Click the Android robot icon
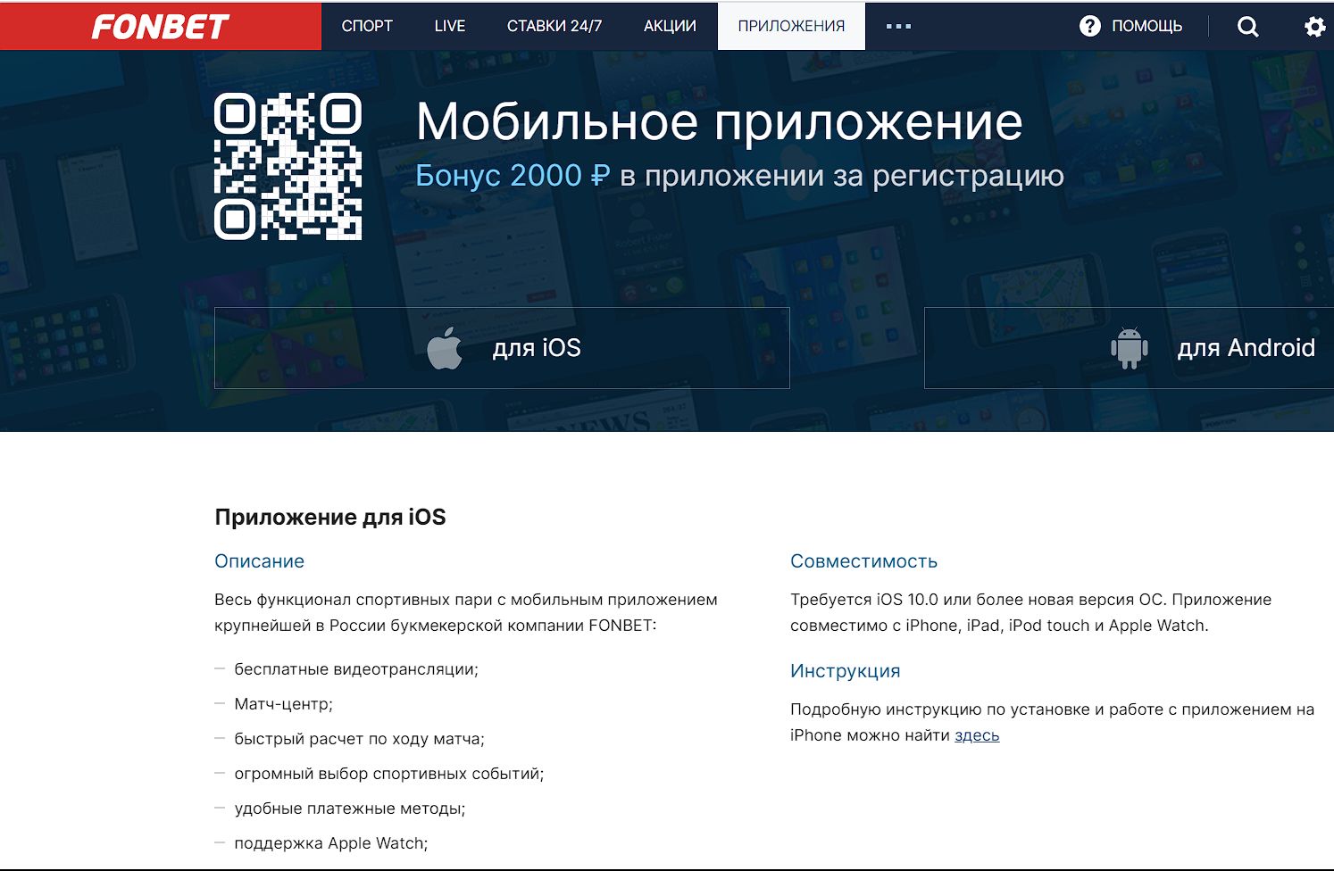 1130,348
